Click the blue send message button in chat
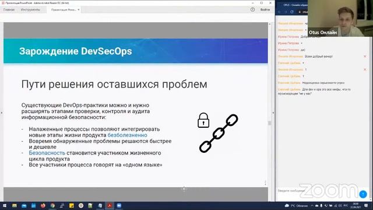This screenshot has height=210, width=373. coord(363,194)
